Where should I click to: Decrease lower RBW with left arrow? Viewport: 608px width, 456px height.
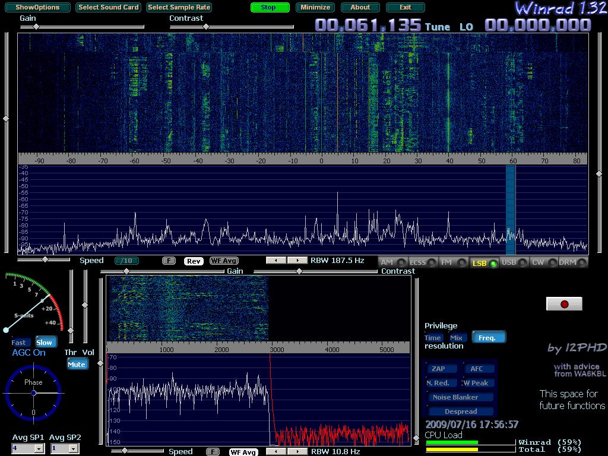[276, 452]
